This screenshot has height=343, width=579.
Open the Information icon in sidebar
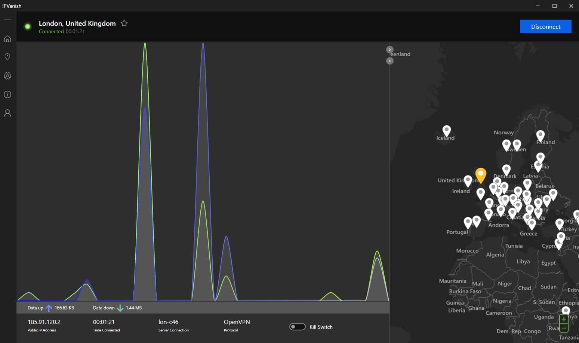click(x=7, y=94)
